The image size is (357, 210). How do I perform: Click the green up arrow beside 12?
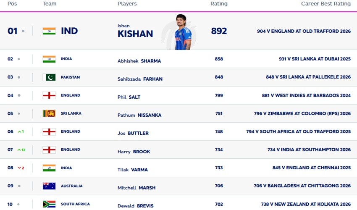(19, 150)
